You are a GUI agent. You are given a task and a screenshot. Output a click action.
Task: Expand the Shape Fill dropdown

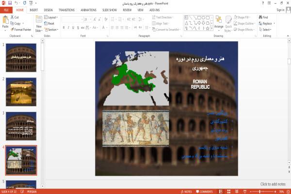pyautogui.click(x=242, y=17)
